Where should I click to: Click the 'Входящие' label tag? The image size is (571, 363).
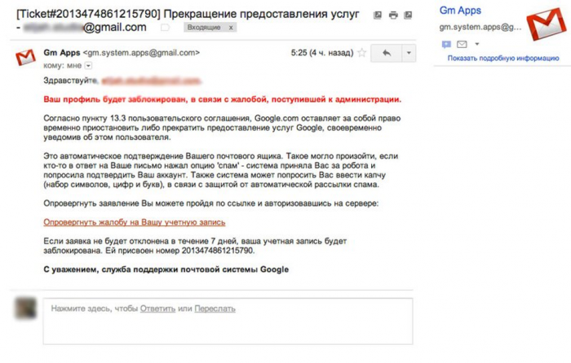(202, 28)
